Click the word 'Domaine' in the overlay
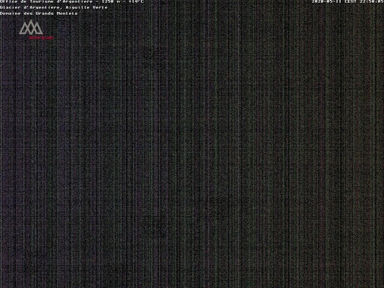Image resolution: width=384 pixels, height=288 pixels. pyautogui.click(x=10, y=13)
